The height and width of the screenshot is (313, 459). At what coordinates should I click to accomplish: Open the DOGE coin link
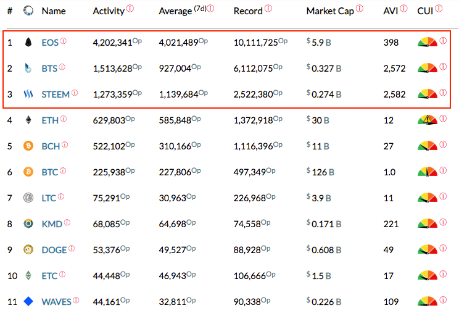[54, 250]
